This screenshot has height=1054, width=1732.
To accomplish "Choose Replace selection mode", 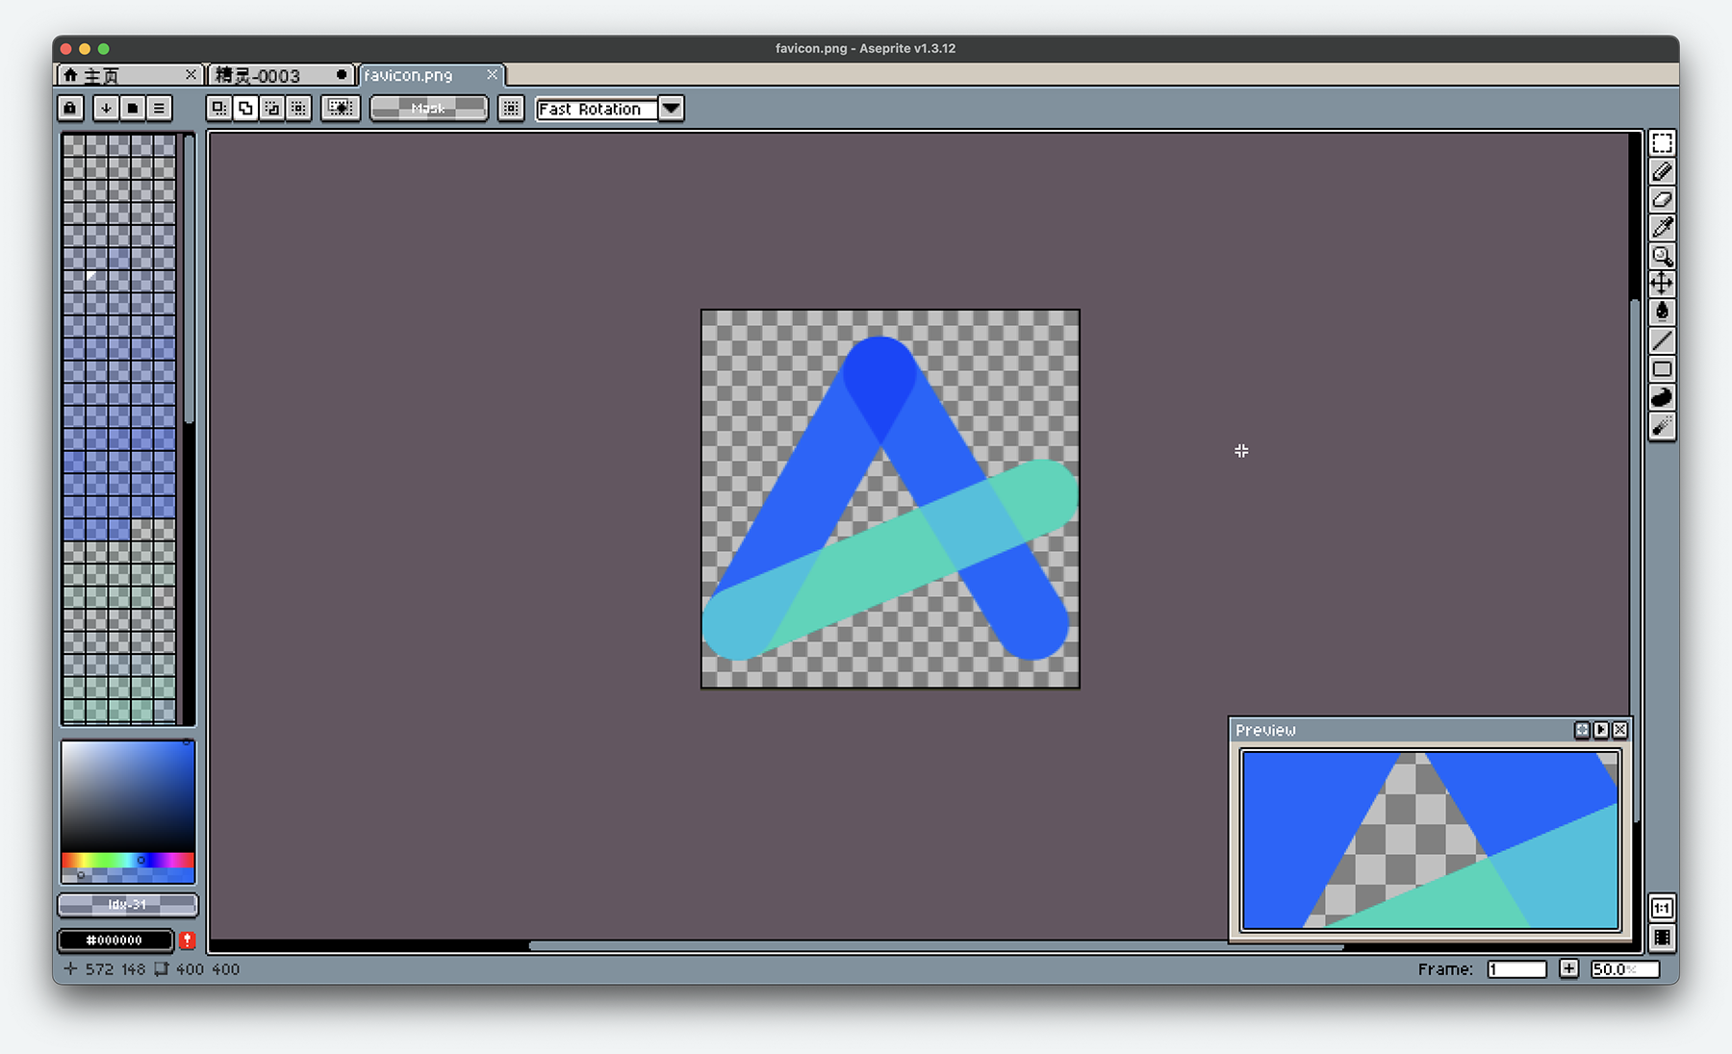I will [x=219, y=108].
